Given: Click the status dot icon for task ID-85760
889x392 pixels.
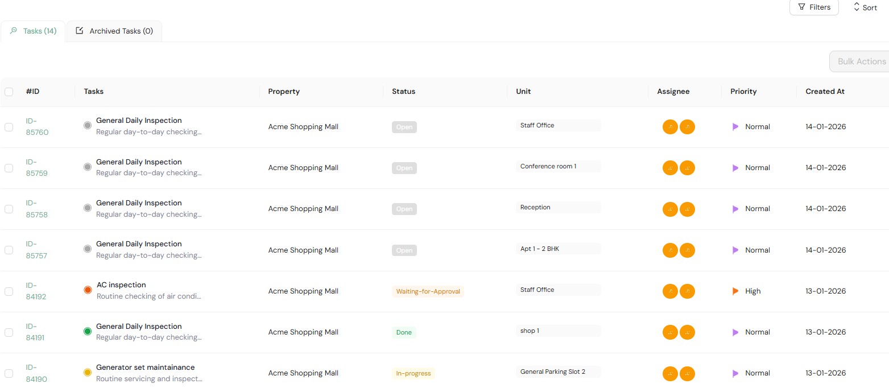Looking at the screenshot, I should point(88,126).
